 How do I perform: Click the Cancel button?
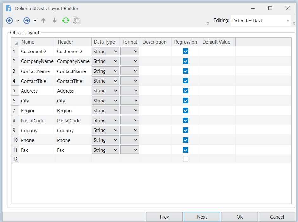[277, 217]
